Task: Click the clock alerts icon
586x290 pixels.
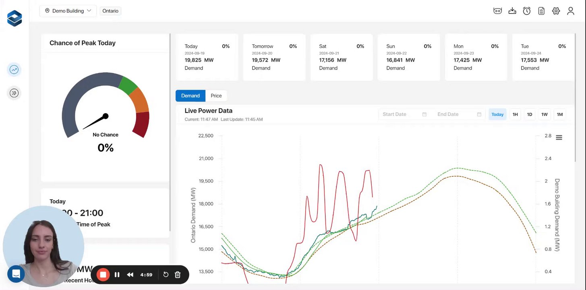Action: pos(527,11)
